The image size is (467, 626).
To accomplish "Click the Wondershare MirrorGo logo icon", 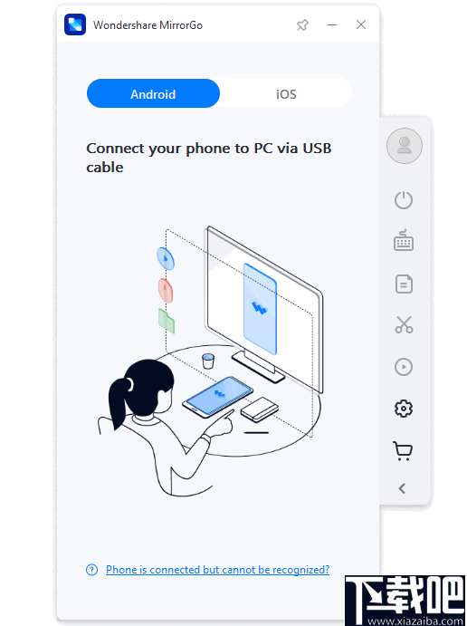I will click(x=75, y=24).
